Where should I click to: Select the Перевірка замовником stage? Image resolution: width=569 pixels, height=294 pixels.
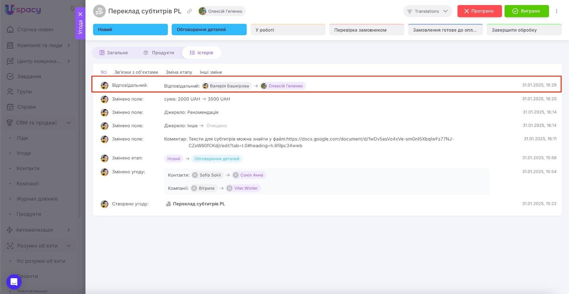367,30
